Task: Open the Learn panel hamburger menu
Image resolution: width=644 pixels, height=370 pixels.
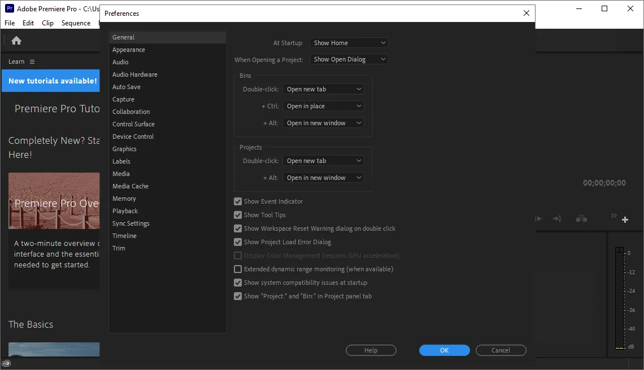Action: pyautogui.click(x=32, y=61)
